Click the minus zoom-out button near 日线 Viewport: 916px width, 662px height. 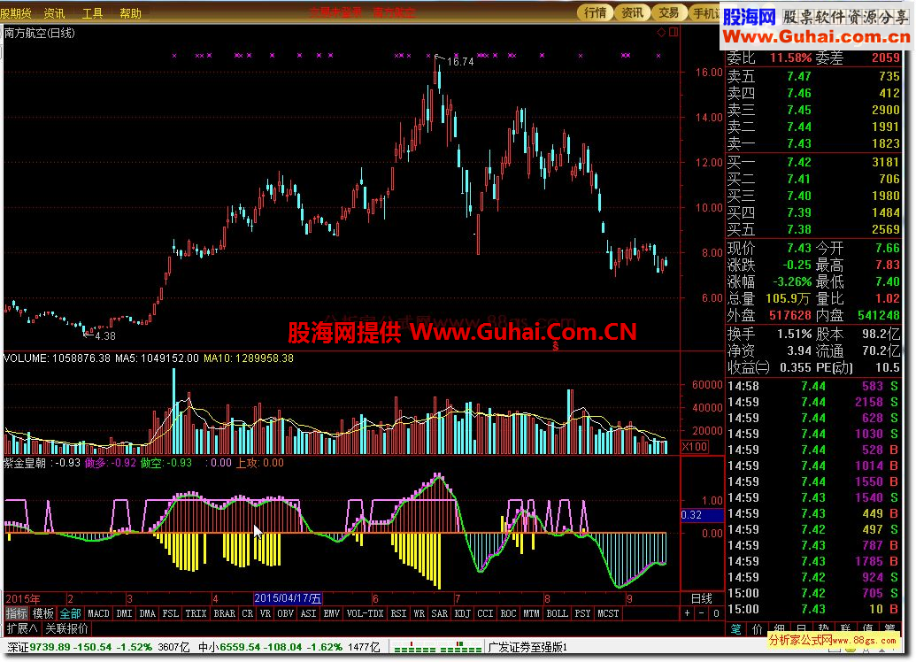pos(702,613)
